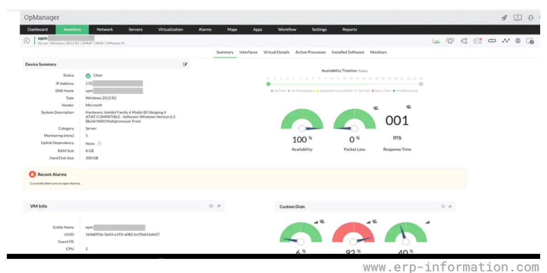Click the red 92% custom dial
The width and height of the screenshot is (547, 273).
353,233
